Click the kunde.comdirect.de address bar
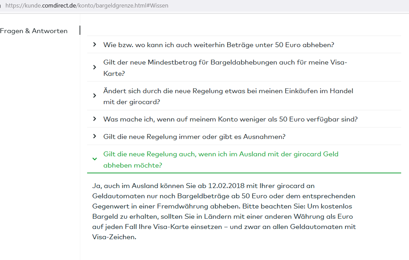409x260 pixels. (82, 5)
